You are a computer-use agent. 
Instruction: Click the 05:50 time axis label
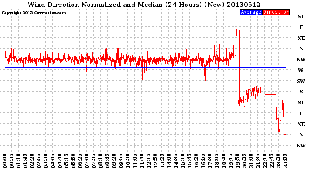pos(73,161)
